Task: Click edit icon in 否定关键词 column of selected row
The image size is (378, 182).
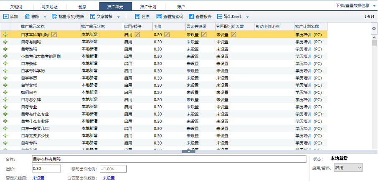Action: [x=204, y=35]
